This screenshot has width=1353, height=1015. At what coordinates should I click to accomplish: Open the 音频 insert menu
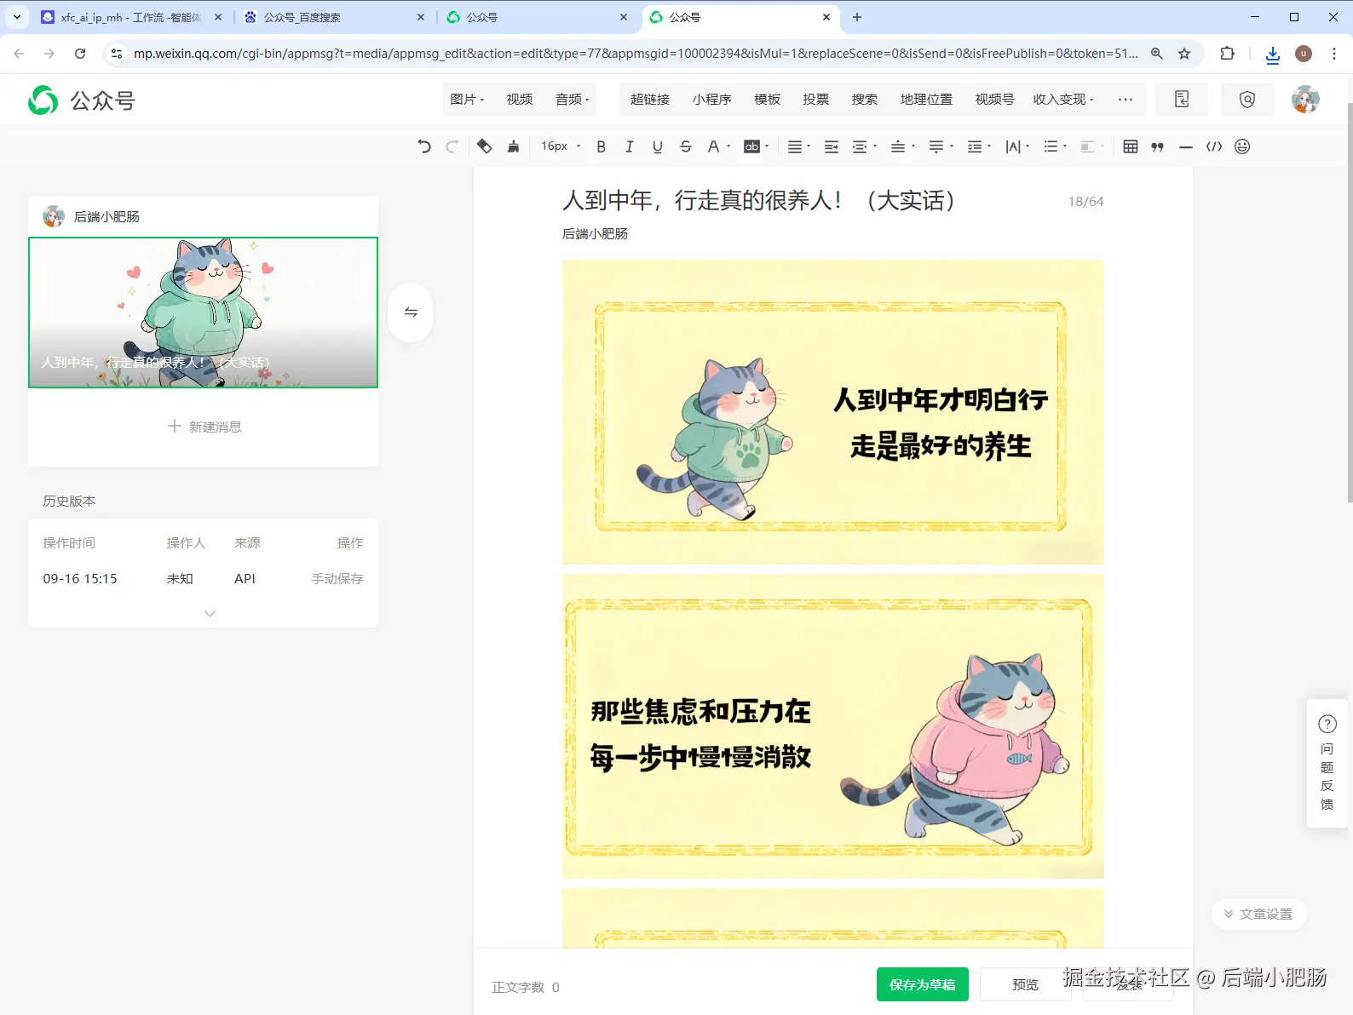572,100
